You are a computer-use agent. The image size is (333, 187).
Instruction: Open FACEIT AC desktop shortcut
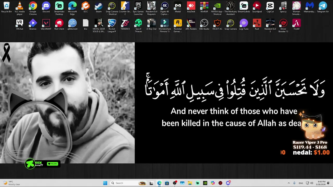point(217,25)
